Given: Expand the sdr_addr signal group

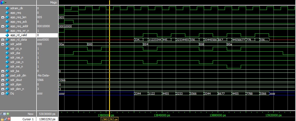Looking at the screenshot, I should click(3, 44).
